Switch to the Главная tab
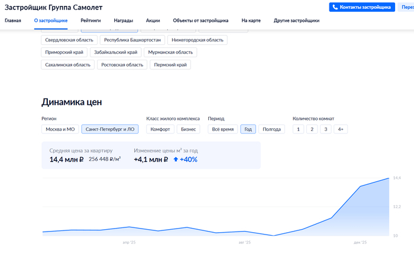This screenshot has height=254, width=414. 13,21
